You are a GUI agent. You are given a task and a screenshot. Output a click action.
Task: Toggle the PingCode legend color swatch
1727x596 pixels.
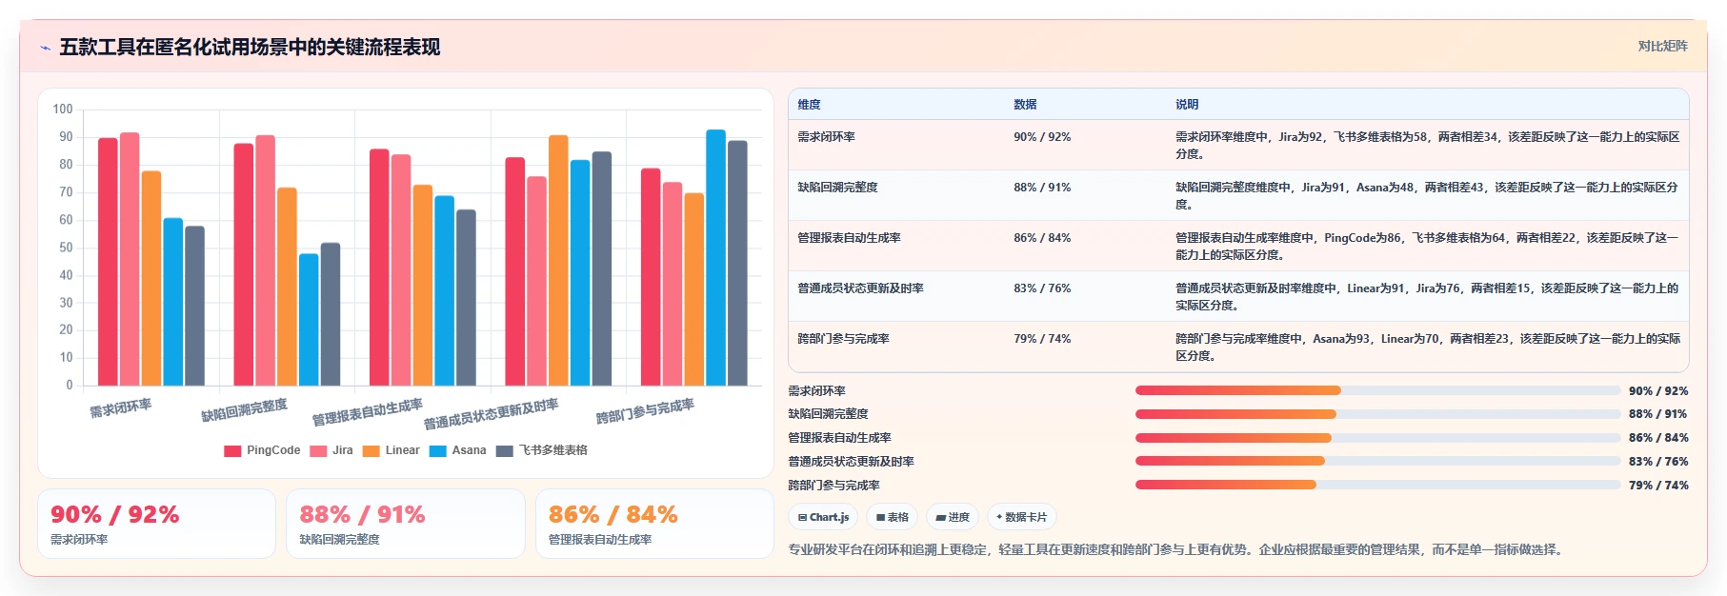pos(232,451)
